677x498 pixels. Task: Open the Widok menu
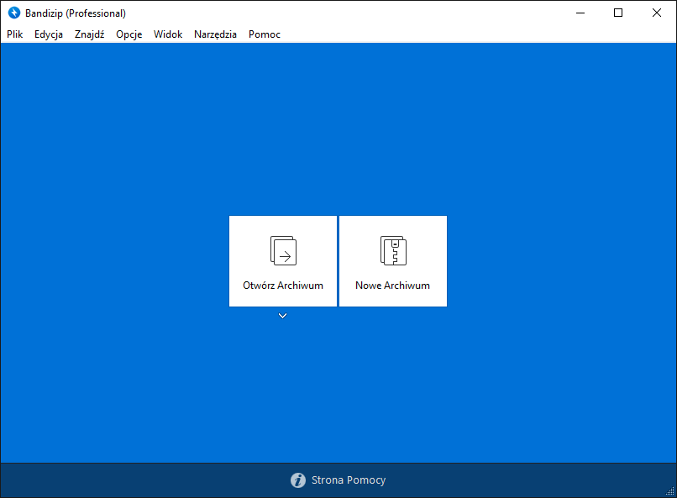pos(168,34)
